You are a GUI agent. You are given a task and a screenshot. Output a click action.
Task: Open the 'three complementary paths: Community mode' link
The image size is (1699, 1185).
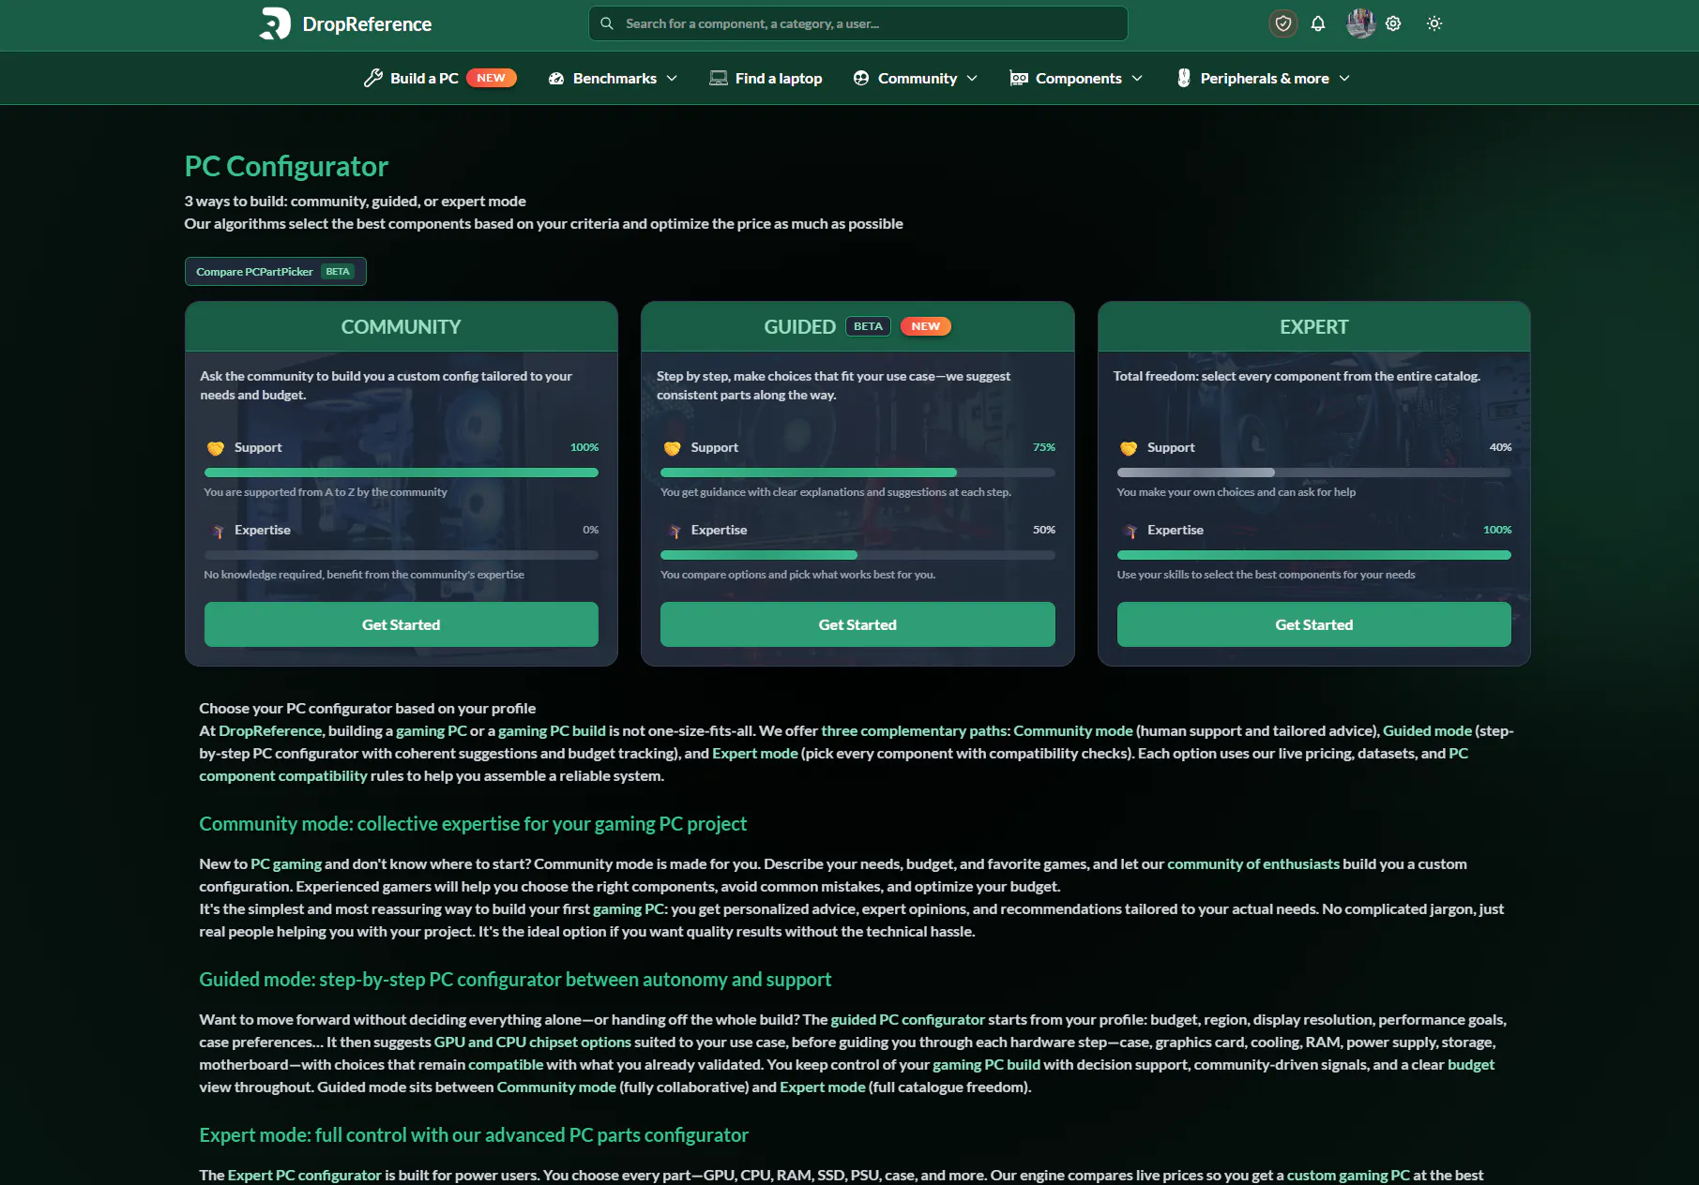977,731
